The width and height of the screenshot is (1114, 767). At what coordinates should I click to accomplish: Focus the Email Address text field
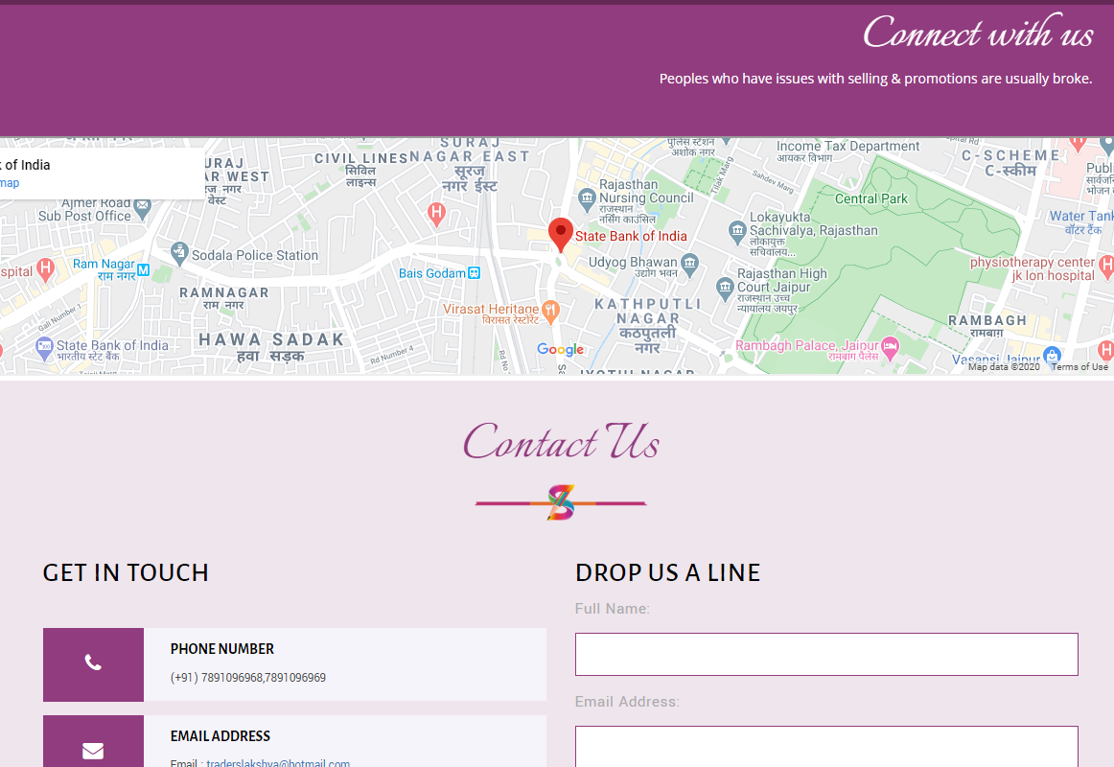(x=826, y=746)
